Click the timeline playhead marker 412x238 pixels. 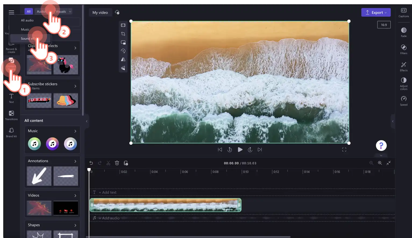(89, 170)
